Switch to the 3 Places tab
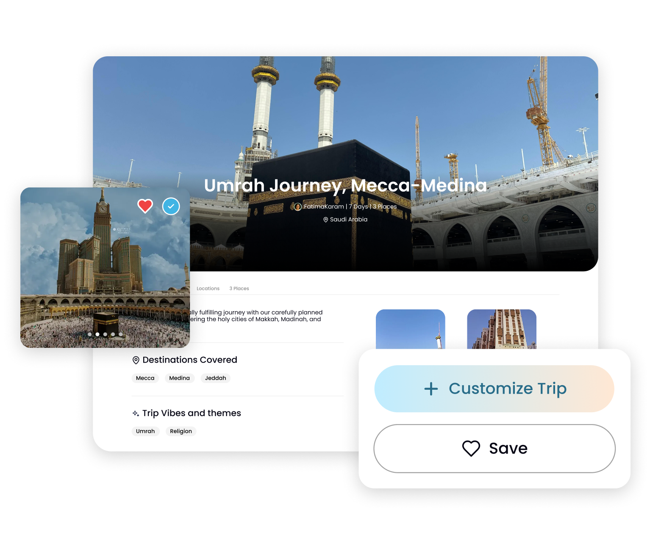 click(x=239, y=289)
